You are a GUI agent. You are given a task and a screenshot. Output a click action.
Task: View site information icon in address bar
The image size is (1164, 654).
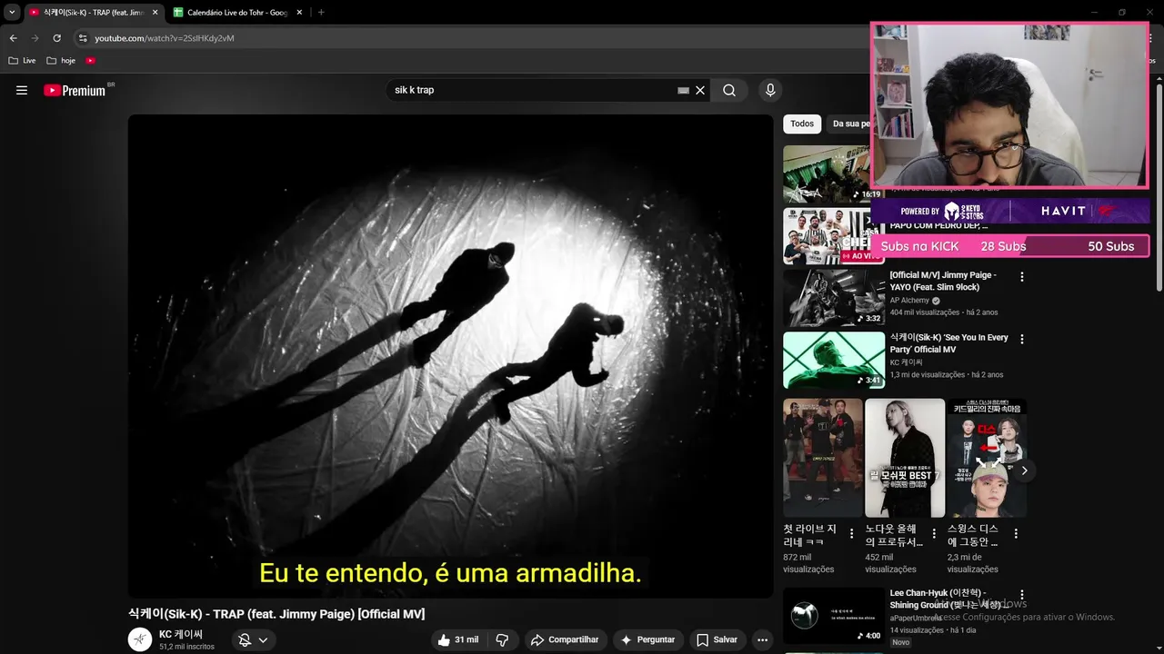tap(83, 38)
